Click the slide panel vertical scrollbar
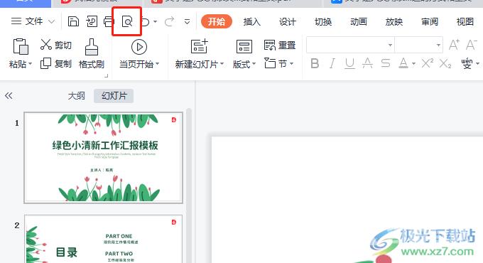This screenshot has width=483, height=263. (189, 185)
